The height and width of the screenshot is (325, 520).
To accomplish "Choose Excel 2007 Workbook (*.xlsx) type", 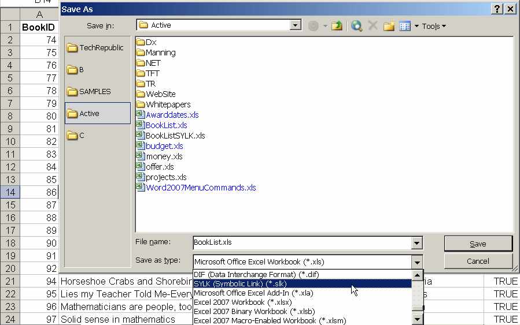I will 242,302.
